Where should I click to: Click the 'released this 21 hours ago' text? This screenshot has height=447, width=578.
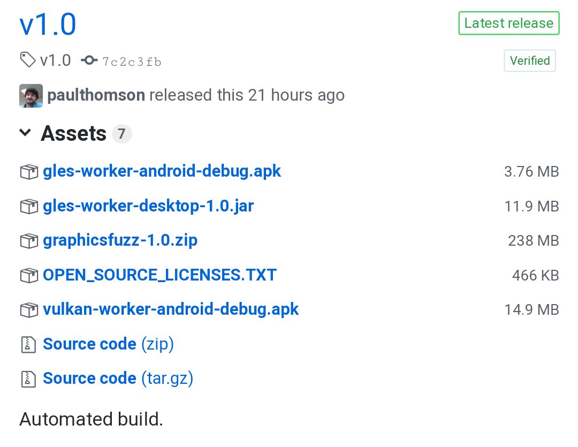[247, 95]
